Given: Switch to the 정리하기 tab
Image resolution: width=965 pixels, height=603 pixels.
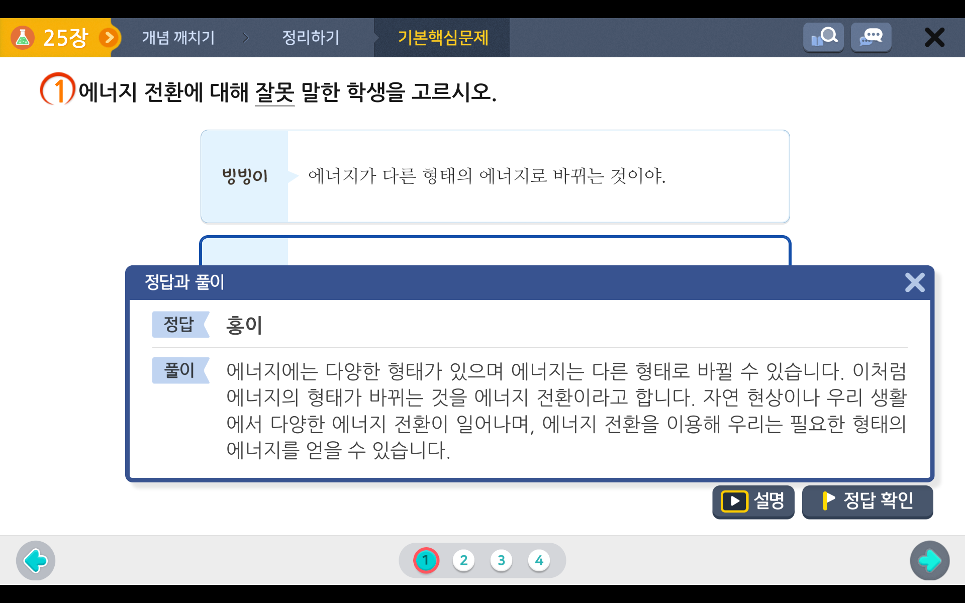Looking at the screenshot, I should [311, 38].
